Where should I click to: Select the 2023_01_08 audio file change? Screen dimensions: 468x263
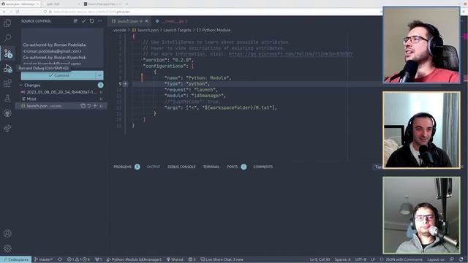point(61,92)
